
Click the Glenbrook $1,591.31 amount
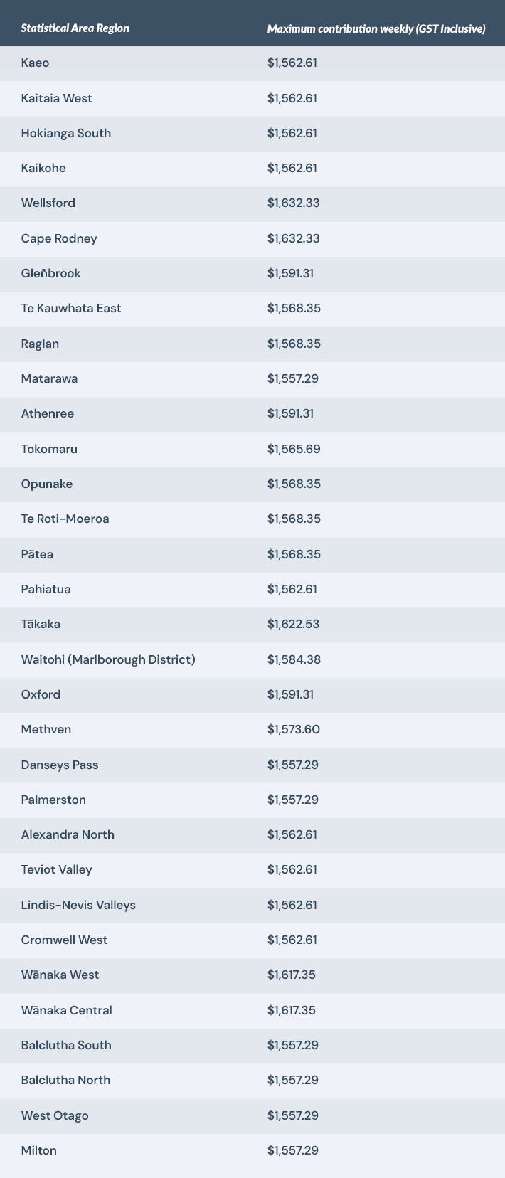click(x=290, y=273)
